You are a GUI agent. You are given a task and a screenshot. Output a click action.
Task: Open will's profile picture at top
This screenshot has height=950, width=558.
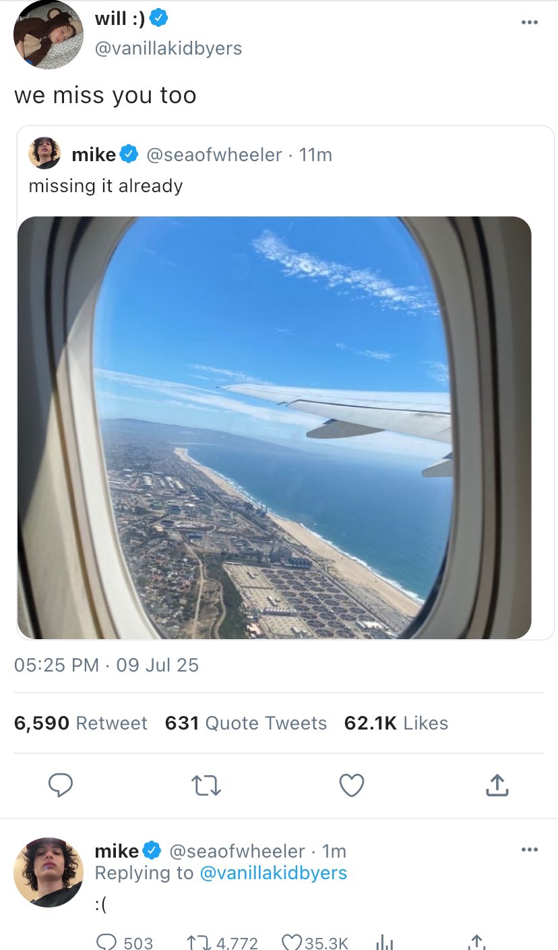(49, 35)
